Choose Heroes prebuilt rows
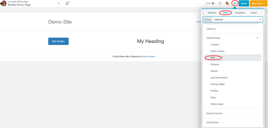Viewport: 268px width, 128px height. tap(233, 71)
